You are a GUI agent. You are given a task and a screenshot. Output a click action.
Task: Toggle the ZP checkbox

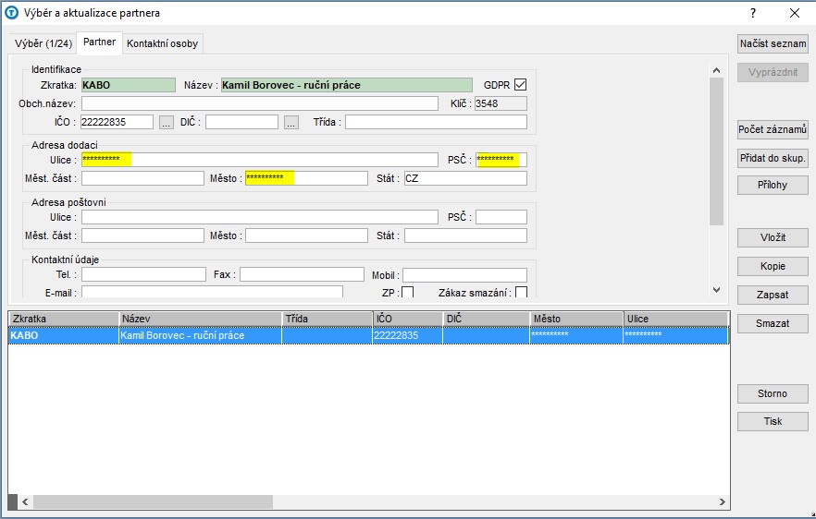pyautogui.click(x=407, y=292)
